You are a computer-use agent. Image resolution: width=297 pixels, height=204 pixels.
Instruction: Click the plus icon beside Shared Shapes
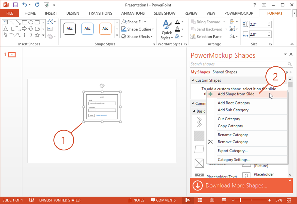291,72
